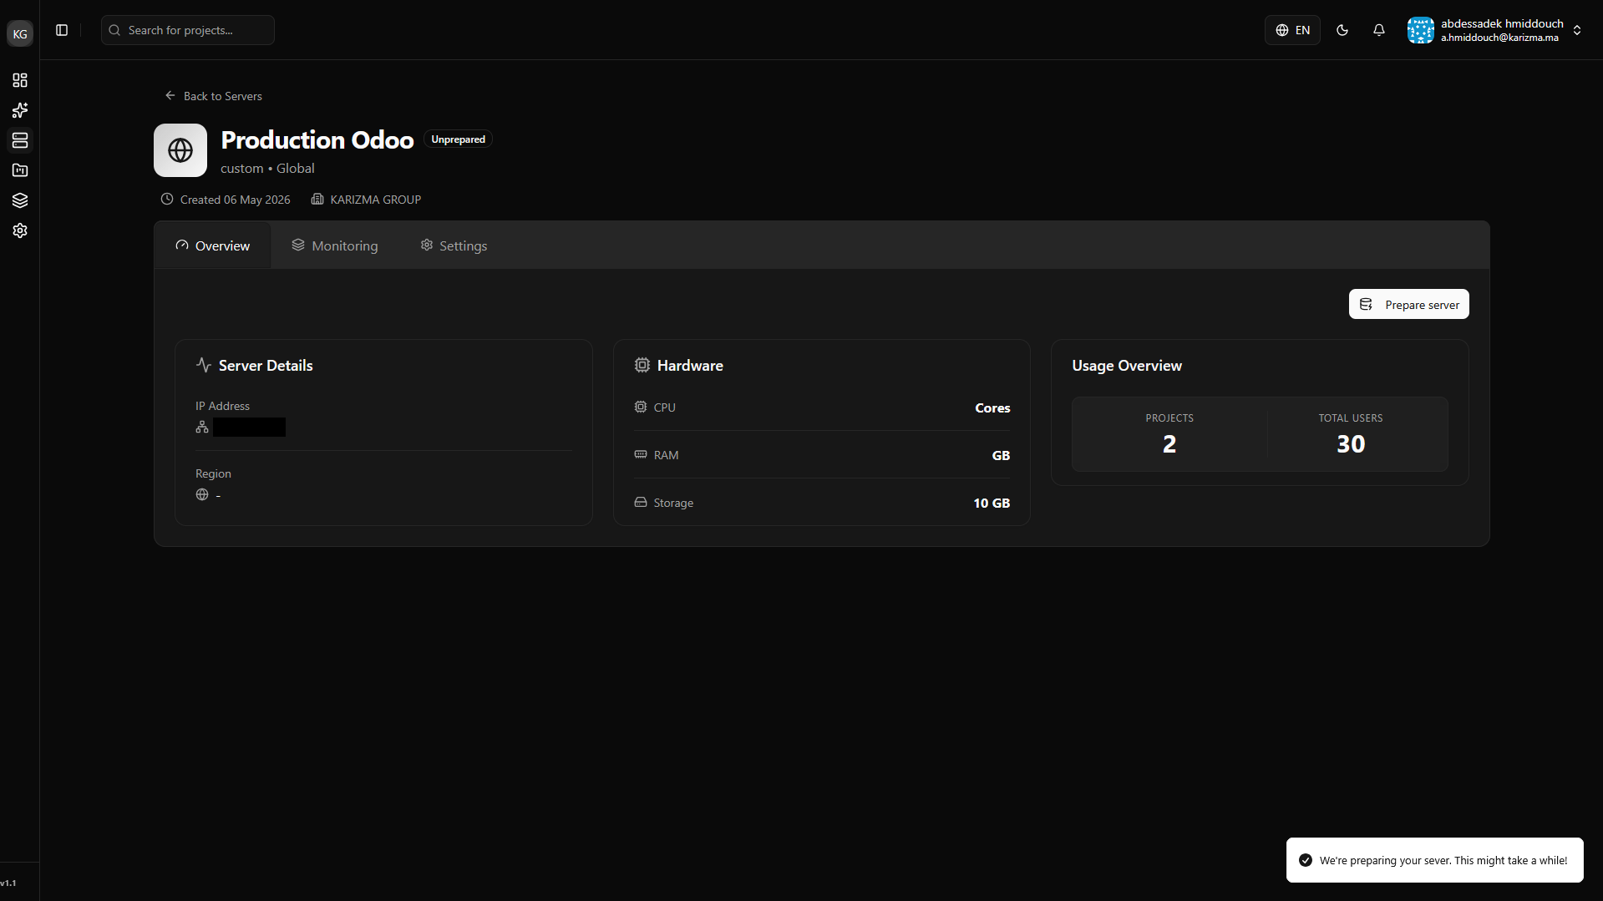
Task: Open the notifications bell
Action: click(1379, 30)
